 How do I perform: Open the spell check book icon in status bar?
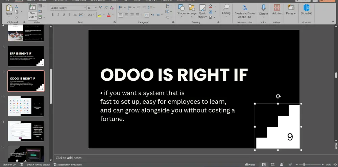(x=21, y=165)
